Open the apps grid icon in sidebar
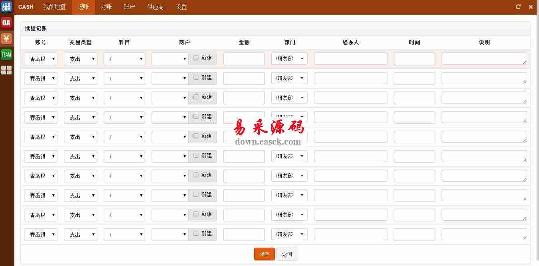This screenshot has height=266, width=539. [6, 70]
